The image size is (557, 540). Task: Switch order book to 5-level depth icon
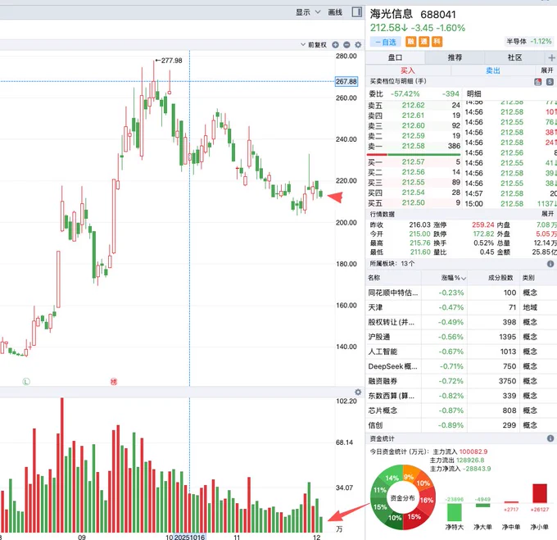(550, 82)
